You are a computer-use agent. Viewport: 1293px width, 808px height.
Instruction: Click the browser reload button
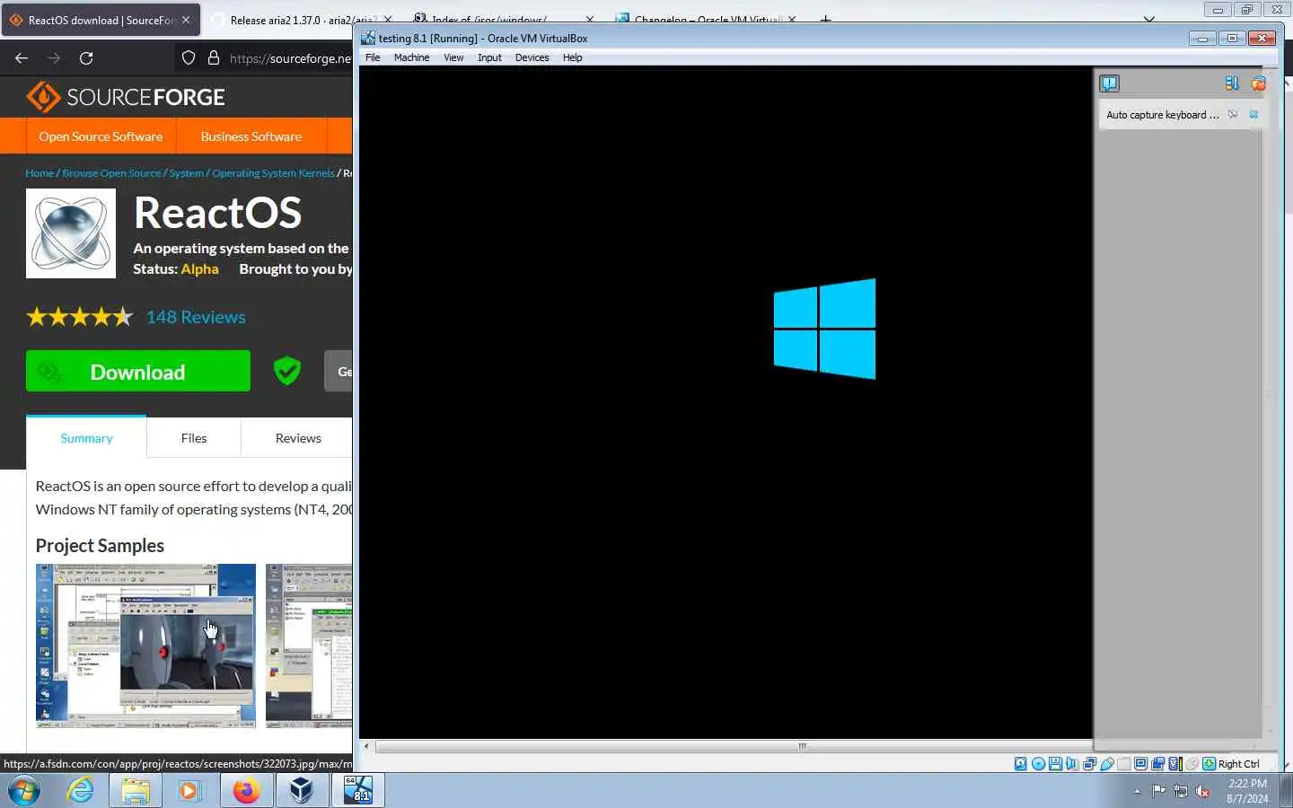click(x=86, y=57)
